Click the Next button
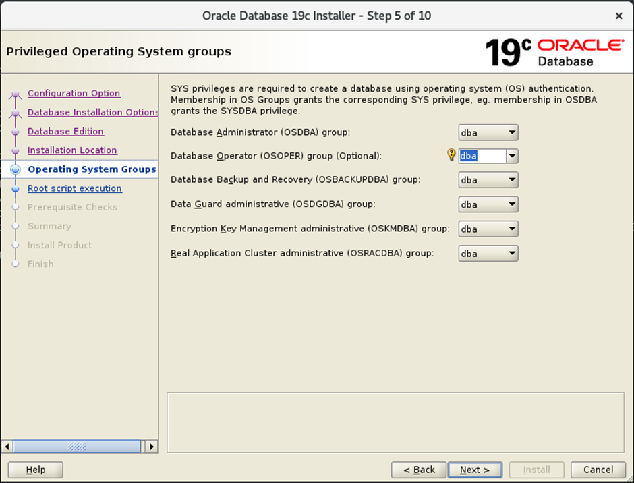The image size is (634, 483). click(475, 470)
